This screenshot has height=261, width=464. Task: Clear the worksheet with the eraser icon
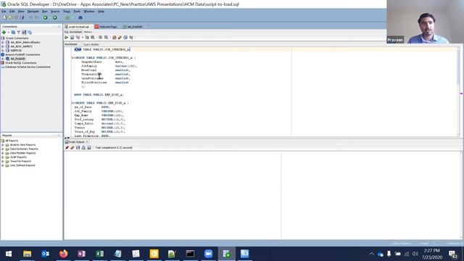[x=120, y=38]
